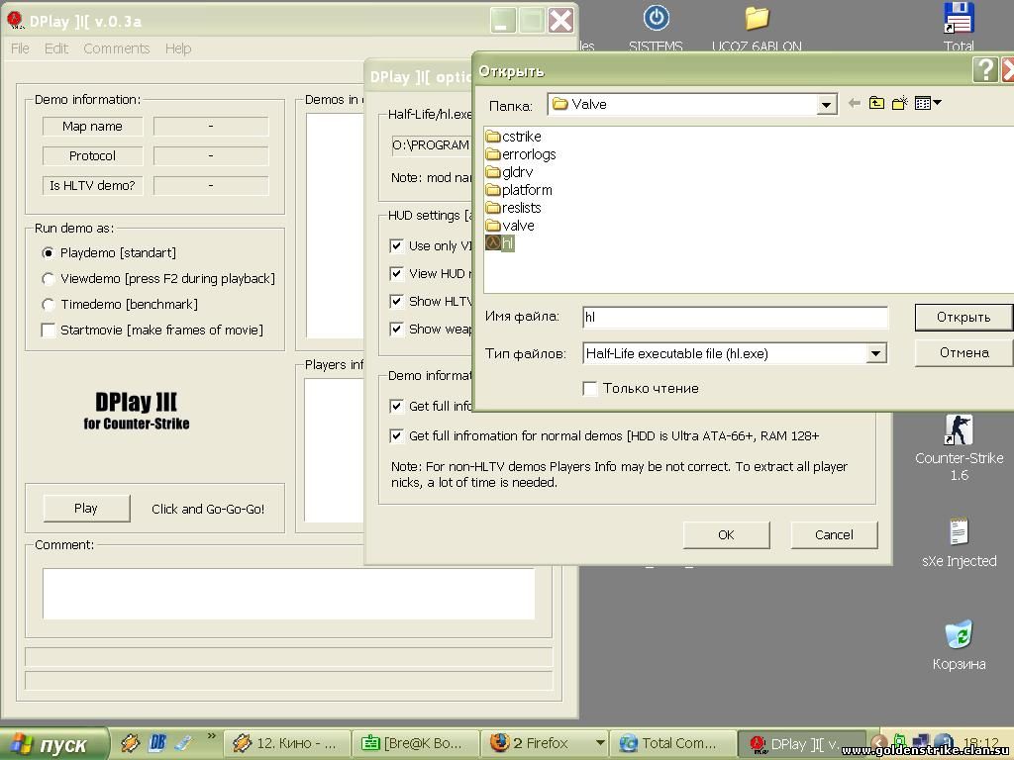Click the Открыть button to open file
The height and width of the screenshot is (760, 1014).
click(x=963, y=318)
